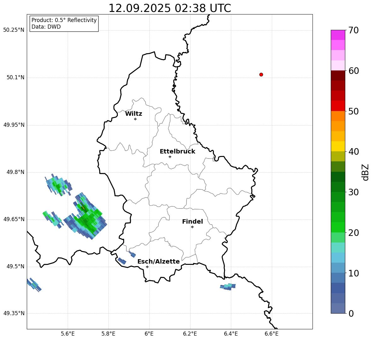Click the 50 tick on the colorbar
This screenshot has height=340, width=373.
pos(353,111)
